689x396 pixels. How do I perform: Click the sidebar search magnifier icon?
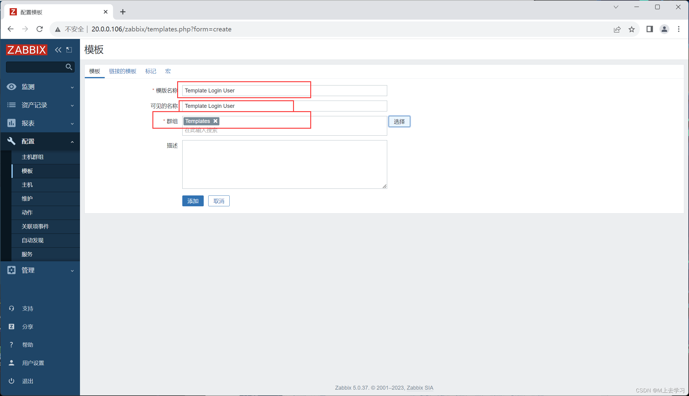click(69, 67)
